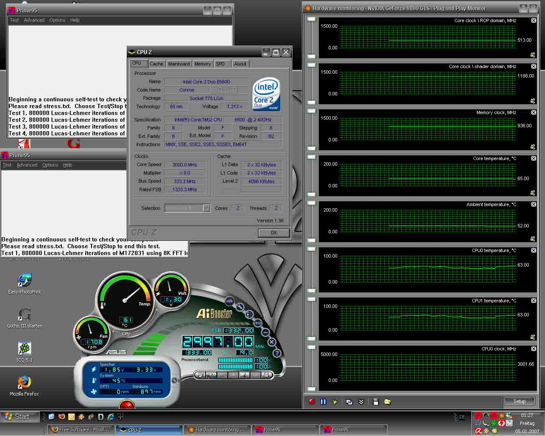The width and height of the screenshot is (545, 436).
Task: Switch to the Cache tab in CPU-Z
Action: pyautogui.click(x=156, y=64)
